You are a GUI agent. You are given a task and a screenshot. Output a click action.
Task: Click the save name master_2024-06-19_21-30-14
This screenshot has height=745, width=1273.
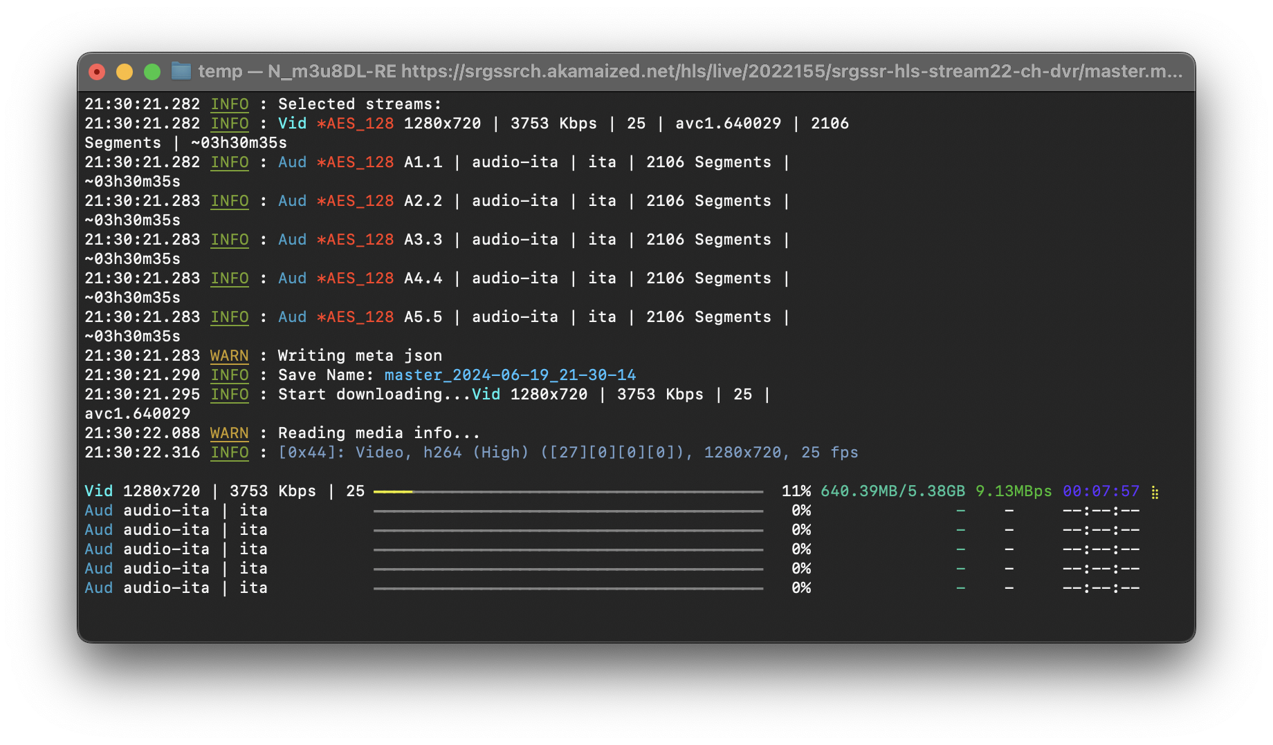(x=510, y=375)
